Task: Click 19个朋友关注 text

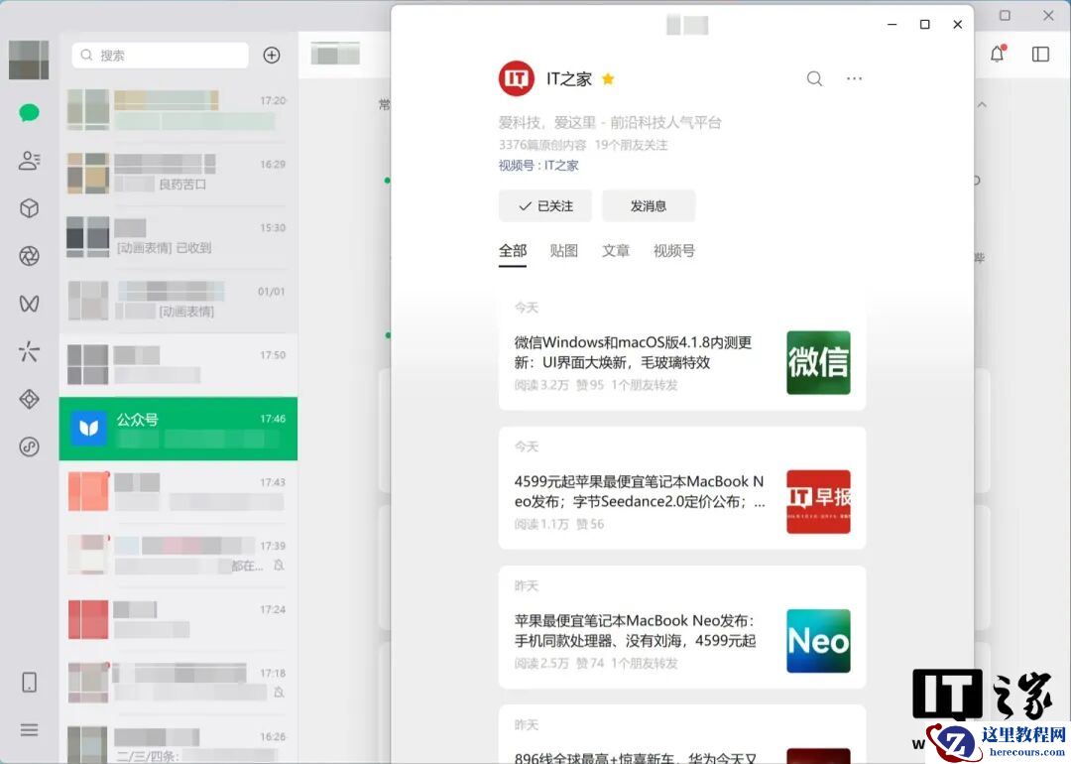Action: click(631, 145)
